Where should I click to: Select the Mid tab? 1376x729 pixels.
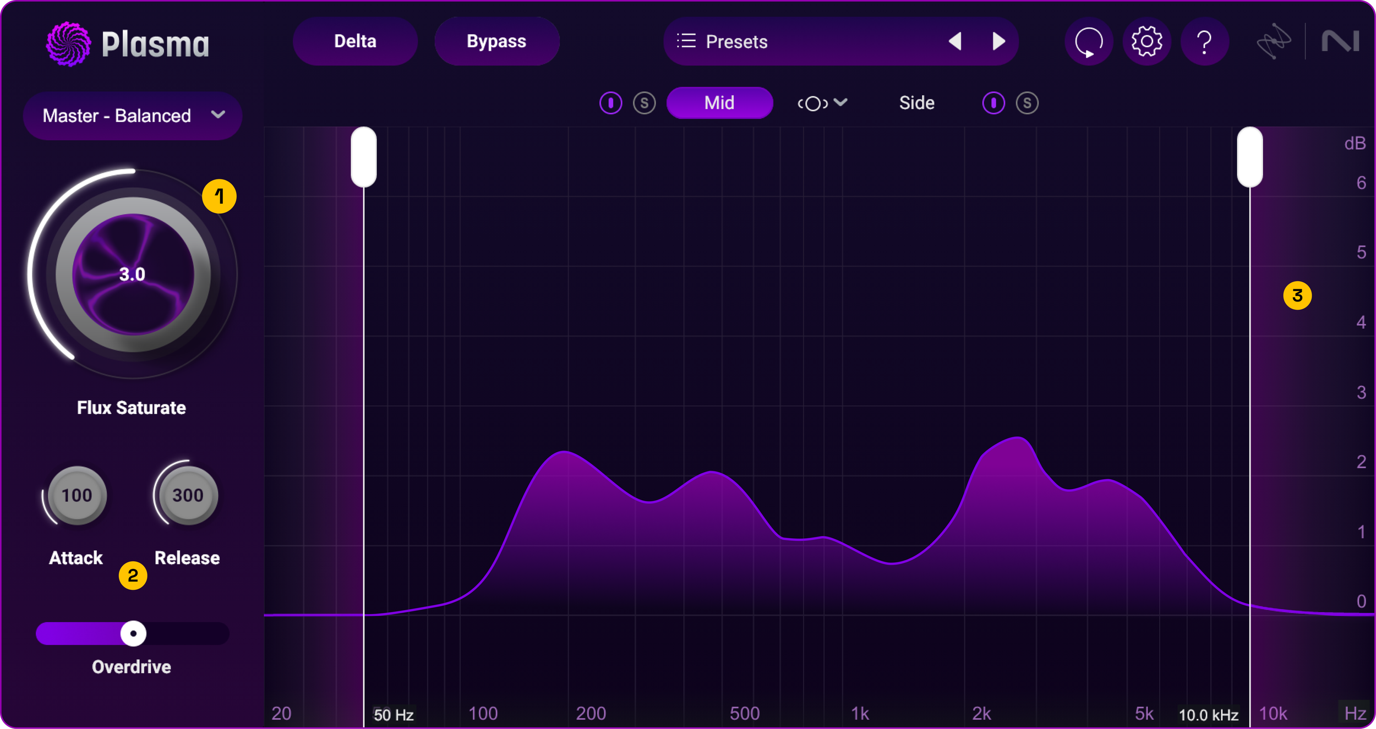[x=719, y=103]
